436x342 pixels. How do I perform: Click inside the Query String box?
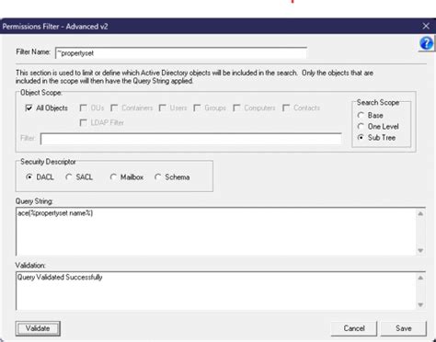click(216, 232)
